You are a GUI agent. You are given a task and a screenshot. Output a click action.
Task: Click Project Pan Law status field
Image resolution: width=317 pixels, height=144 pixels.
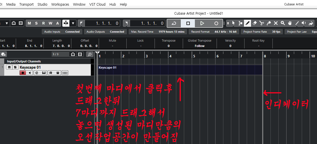[x=301, y=32]
